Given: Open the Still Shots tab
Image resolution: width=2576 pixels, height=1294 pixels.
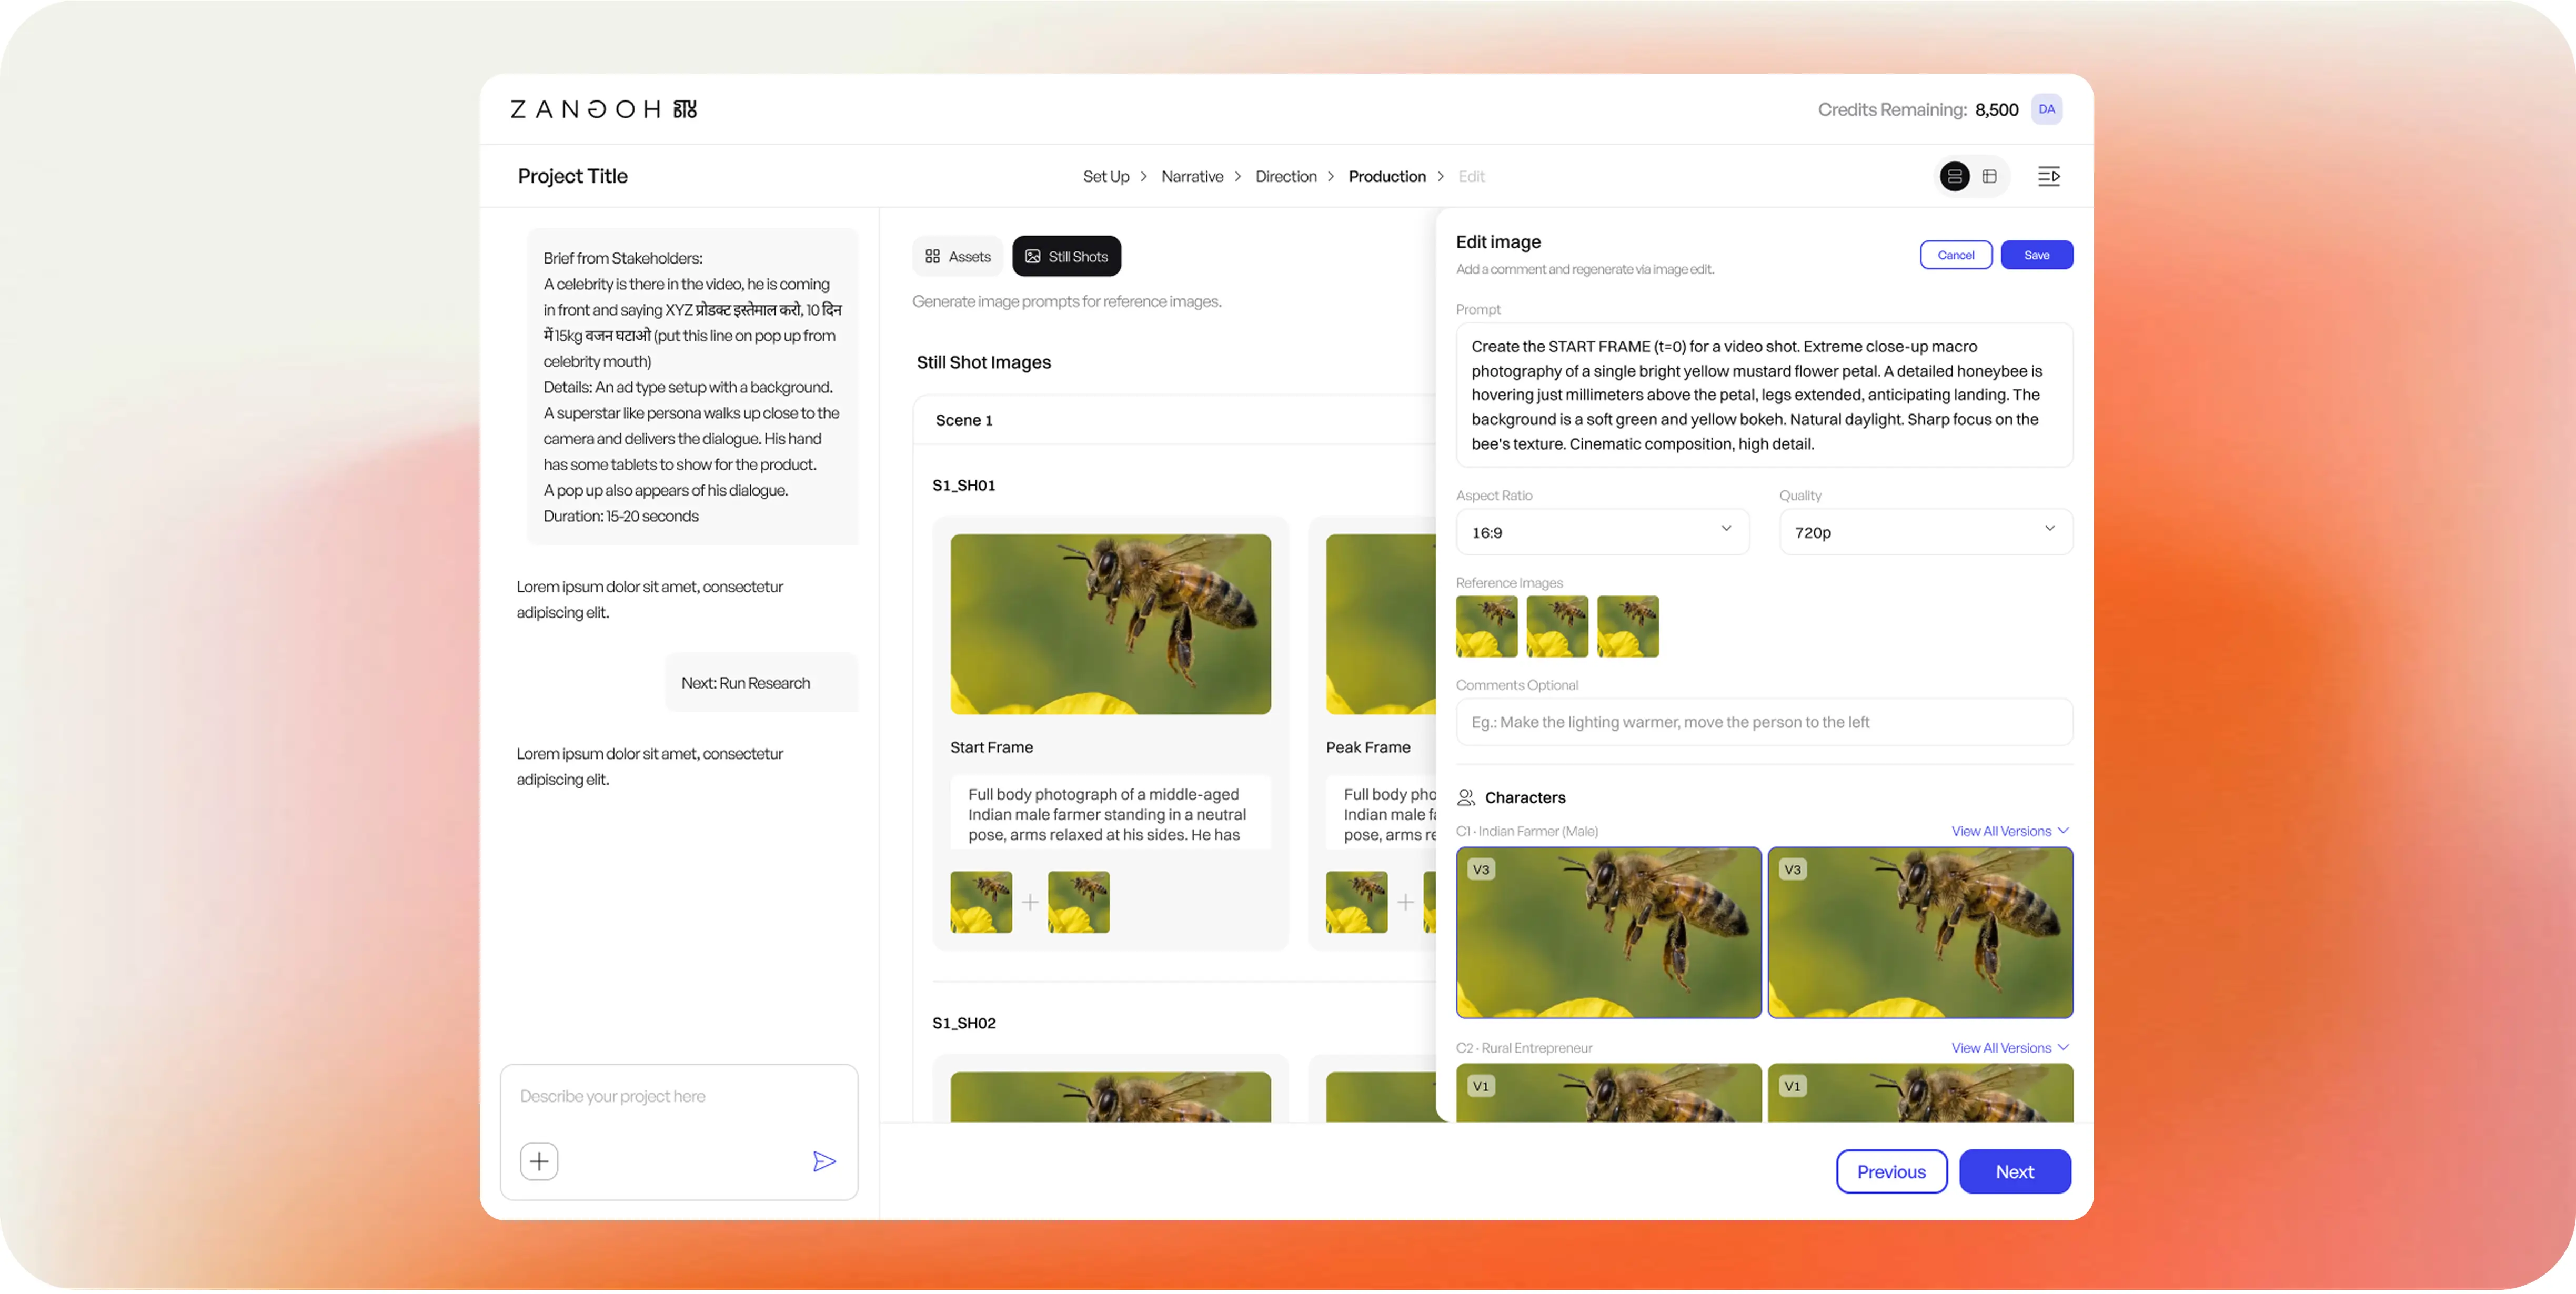Looking at the screenshot, I should coord(1066,257).
